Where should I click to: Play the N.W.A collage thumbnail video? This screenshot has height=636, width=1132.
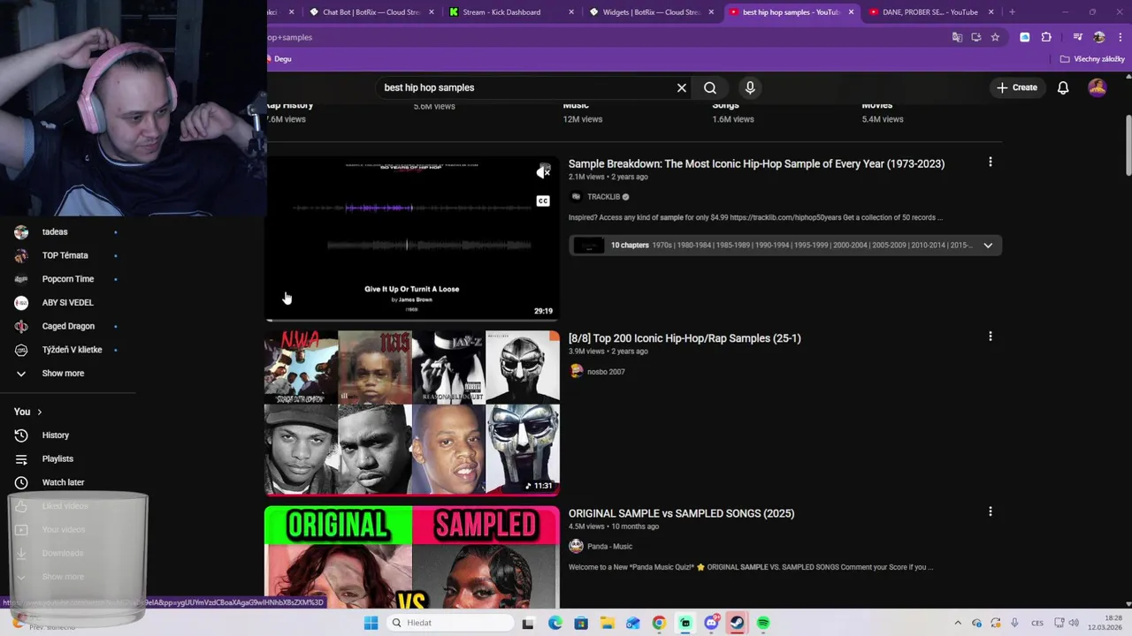(x=412, y=413)
